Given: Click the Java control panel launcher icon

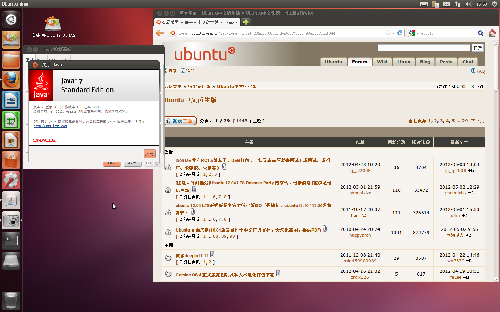Looking at the screenshot, I should [x=11, y=200].
